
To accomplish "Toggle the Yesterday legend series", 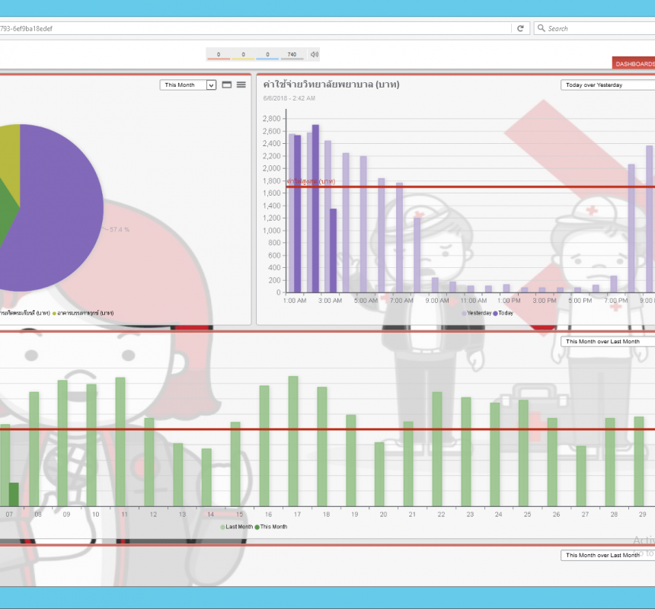I will [477, 313].
